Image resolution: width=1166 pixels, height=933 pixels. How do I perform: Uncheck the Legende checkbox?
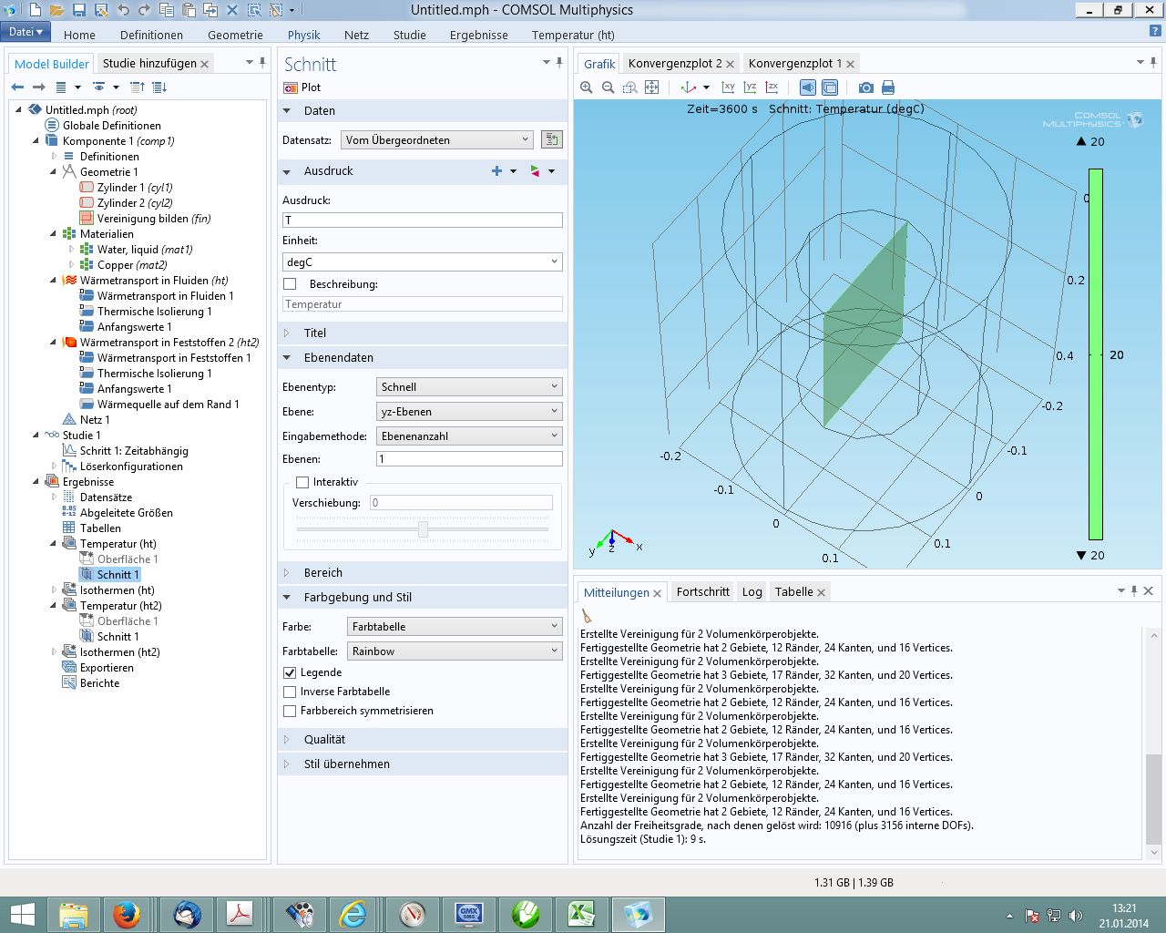coord(290,672)
